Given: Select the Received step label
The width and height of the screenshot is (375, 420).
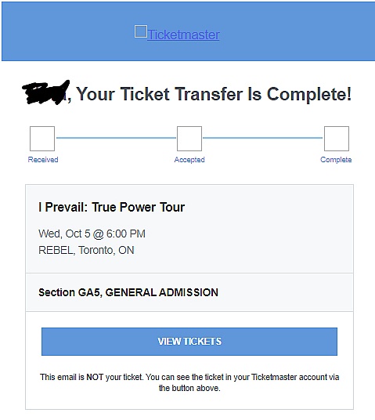Looking at the screenshot, I should tap(43, 160).
